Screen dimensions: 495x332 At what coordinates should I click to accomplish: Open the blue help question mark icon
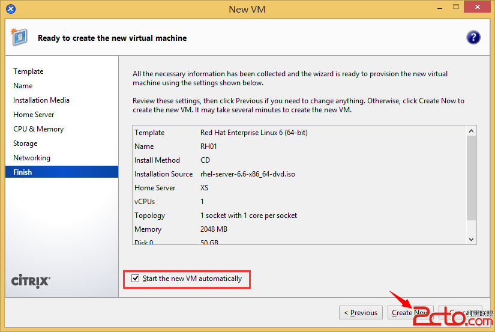click(473, 38)
